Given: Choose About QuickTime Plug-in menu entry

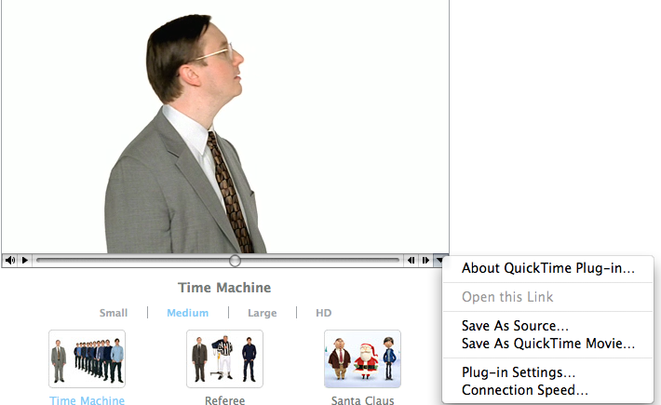Looking at the screenshot, I should (x=548, y=268).
